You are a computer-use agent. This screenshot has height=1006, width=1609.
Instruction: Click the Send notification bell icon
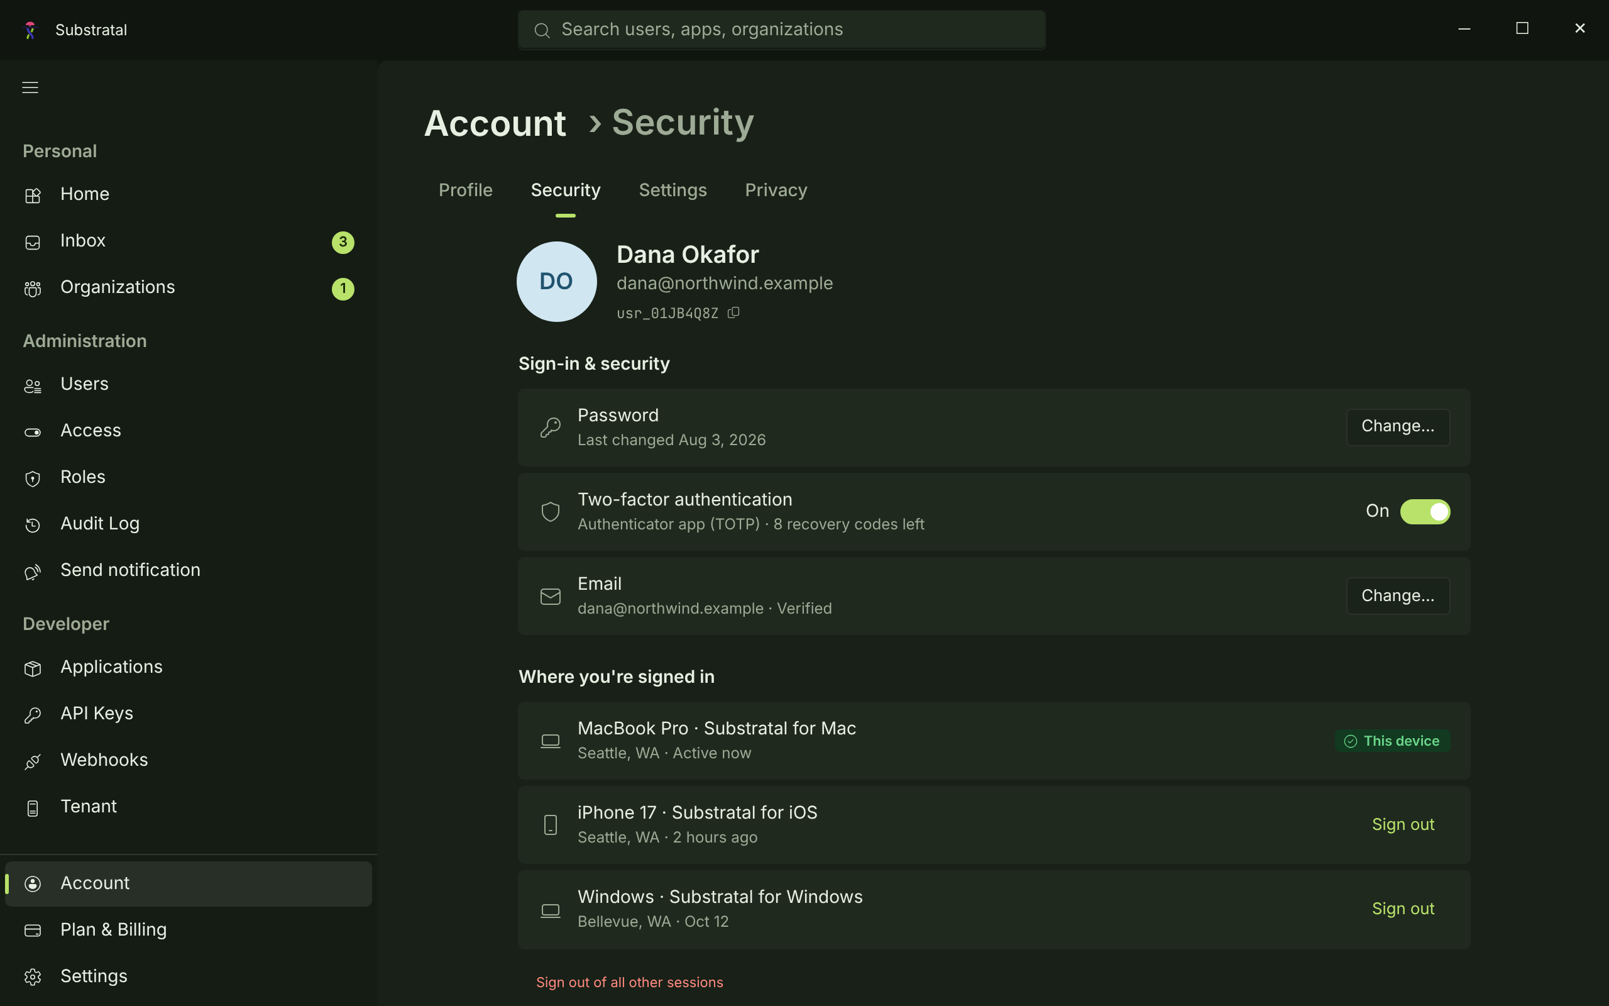tap(33, 572)
